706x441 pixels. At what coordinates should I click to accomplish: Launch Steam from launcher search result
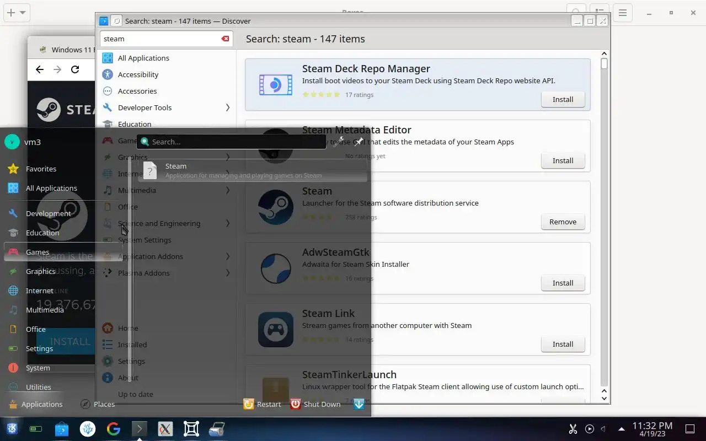click(x=253, y=170)
